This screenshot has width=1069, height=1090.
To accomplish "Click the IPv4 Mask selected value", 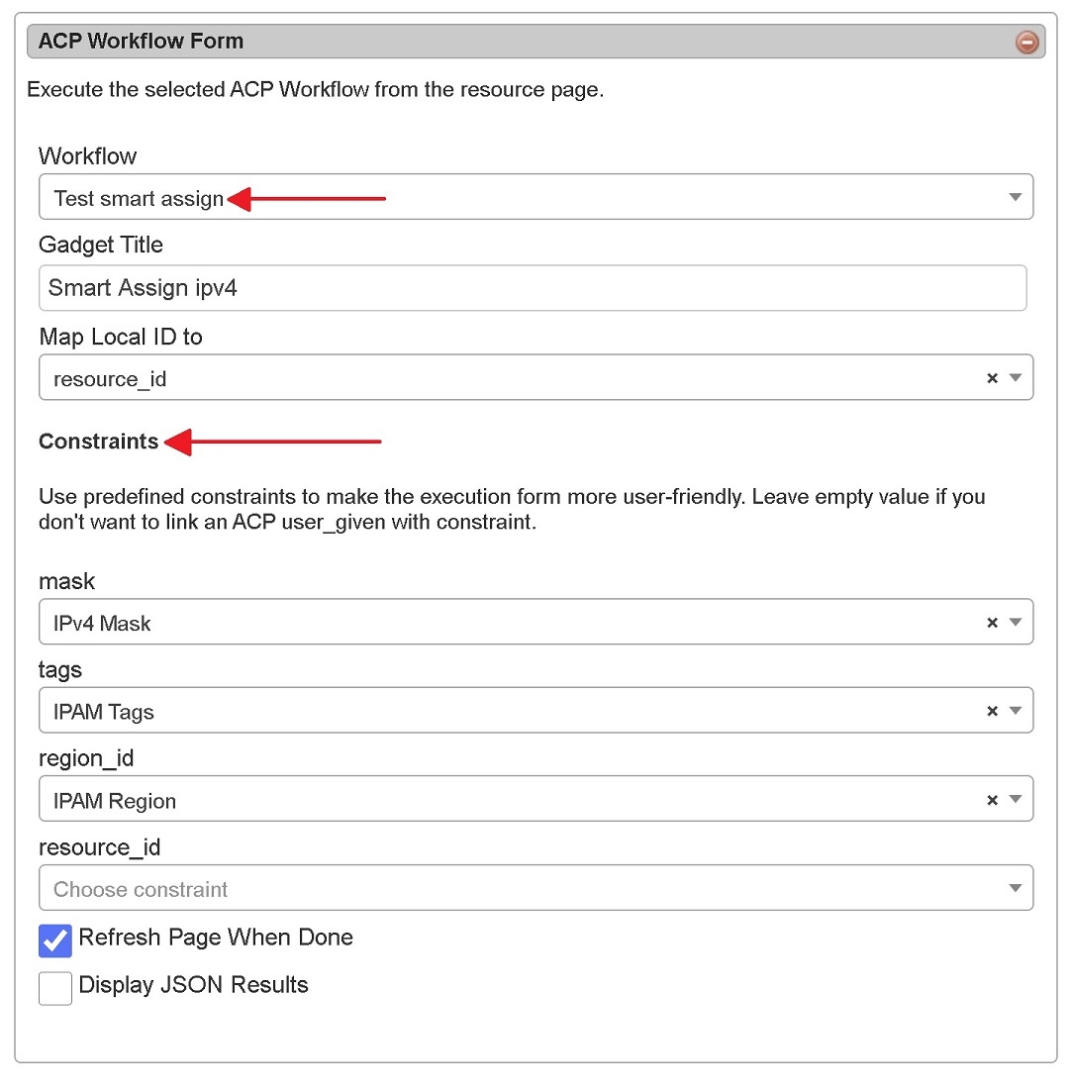I will [x=102, y=624].
